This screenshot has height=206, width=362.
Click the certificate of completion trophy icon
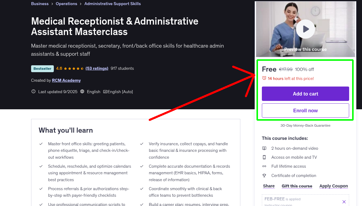[x=264, y=175]
